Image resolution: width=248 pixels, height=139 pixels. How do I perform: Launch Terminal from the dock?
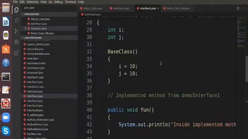point(6,77)
